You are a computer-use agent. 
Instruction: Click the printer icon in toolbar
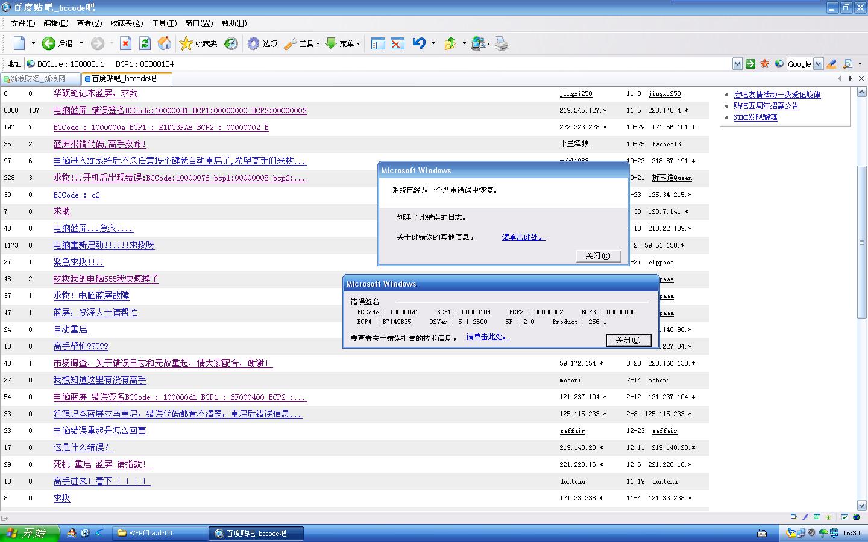point(502,43)
